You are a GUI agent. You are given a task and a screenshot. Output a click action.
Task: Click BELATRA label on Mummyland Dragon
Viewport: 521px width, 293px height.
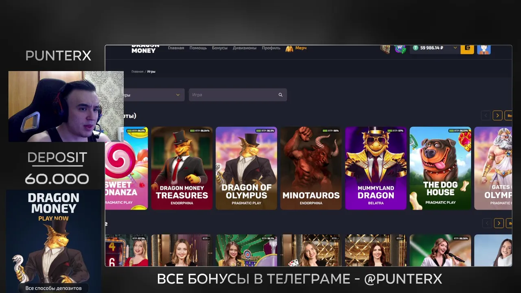tap(376, 203)
